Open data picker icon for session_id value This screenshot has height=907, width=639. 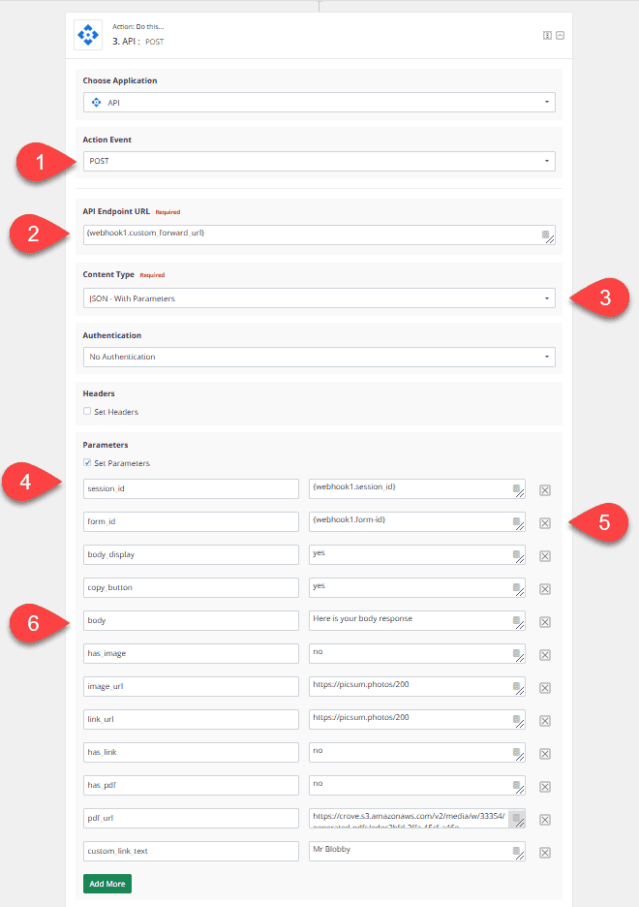point(517,488)
